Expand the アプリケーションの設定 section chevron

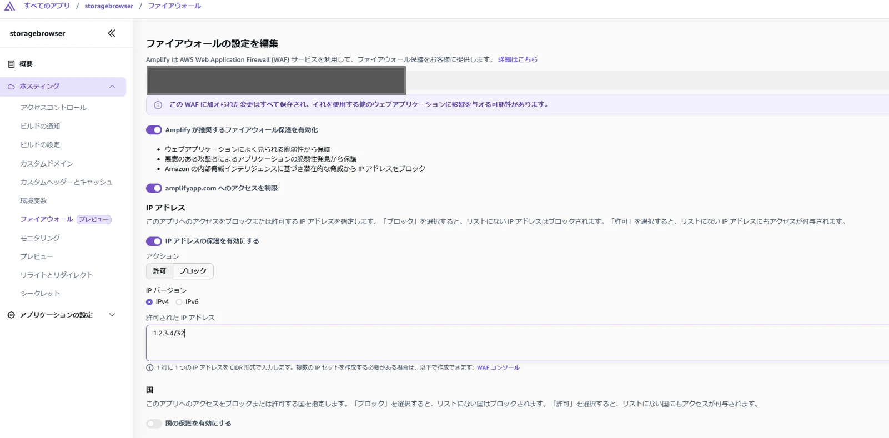112,315
